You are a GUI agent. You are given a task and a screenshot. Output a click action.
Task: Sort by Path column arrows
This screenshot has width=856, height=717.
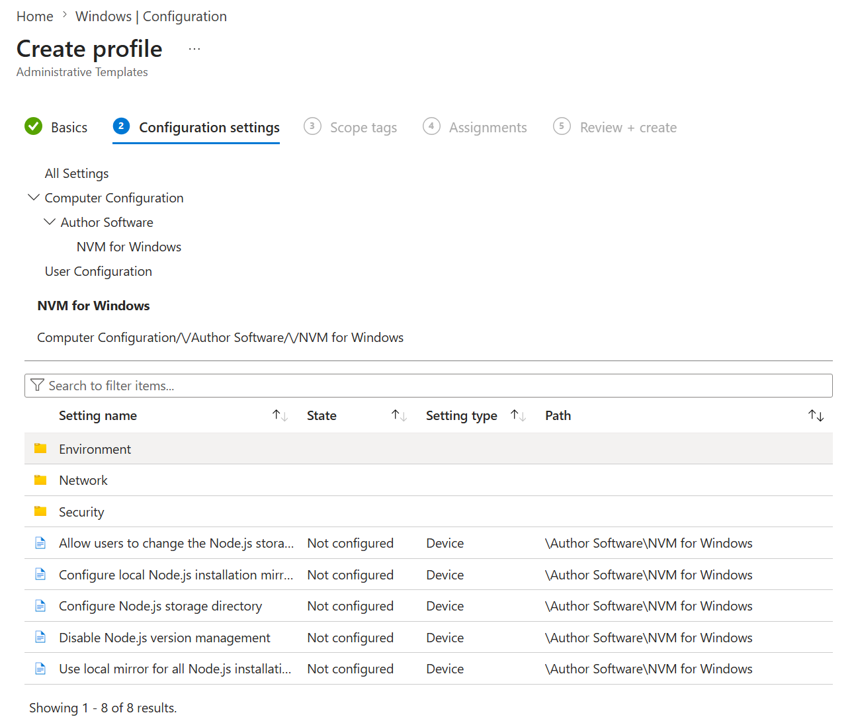pos(816,415)
